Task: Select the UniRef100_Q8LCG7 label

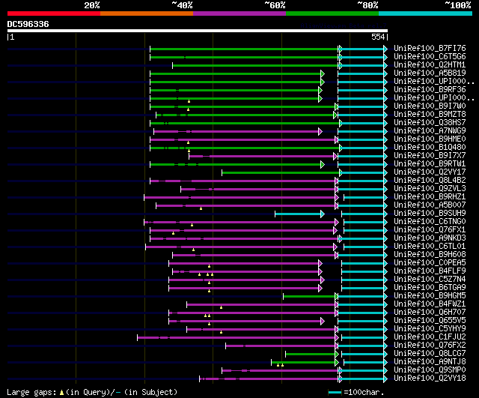Action: [430, 354]
